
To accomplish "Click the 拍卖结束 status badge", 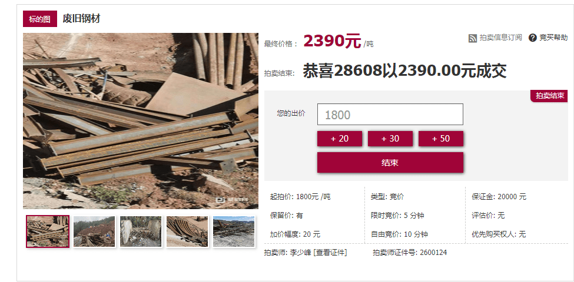I will [549, 96].
